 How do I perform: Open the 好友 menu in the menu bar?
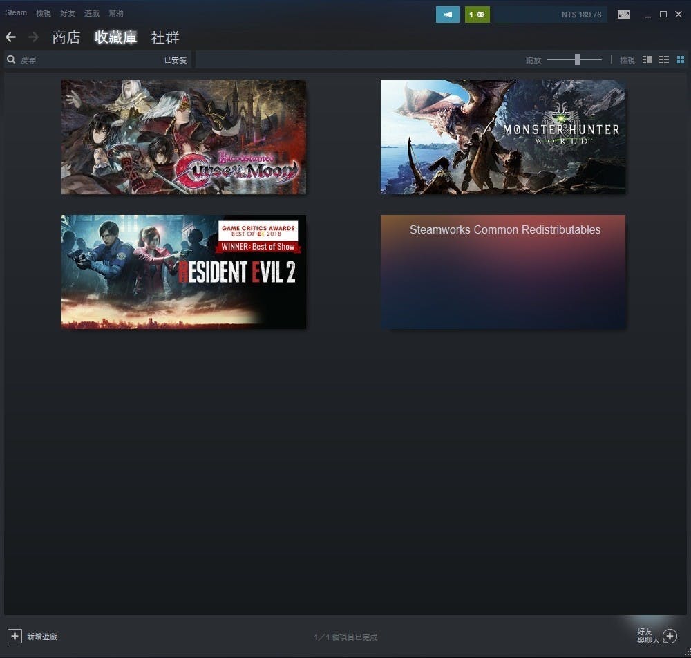click(x=68, y=13)
